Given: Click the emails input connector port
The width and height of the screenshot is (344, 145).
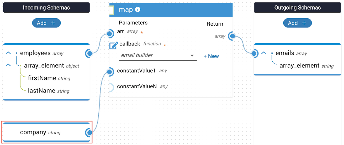Looking at the screenshot, I should 254,54.
